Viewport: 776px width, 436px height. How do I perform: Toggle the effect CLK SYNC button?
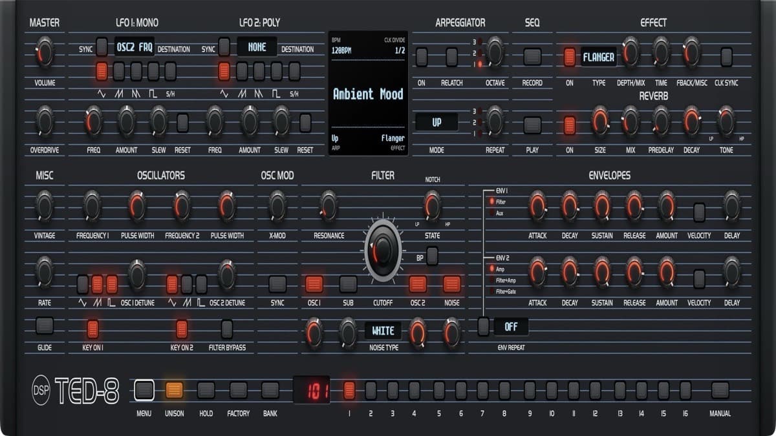[x=727, y=57]
